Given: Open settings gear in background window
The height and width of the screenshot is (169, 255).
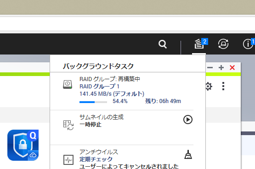Looking at the screenshot, I should (x=209, y=86).
